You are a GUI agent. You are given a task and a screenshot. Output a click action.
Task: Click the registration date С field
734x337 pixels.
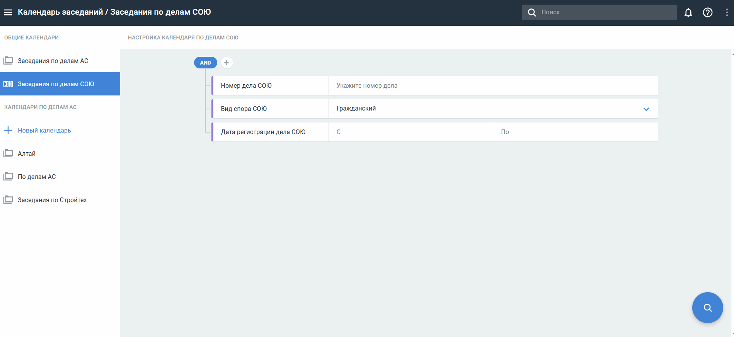(410, 132)
